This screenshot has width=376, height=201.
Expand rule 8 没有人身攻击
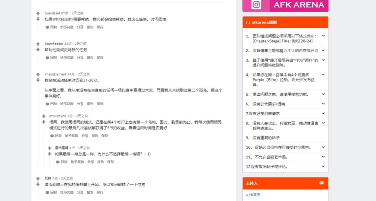coord(323,123)
